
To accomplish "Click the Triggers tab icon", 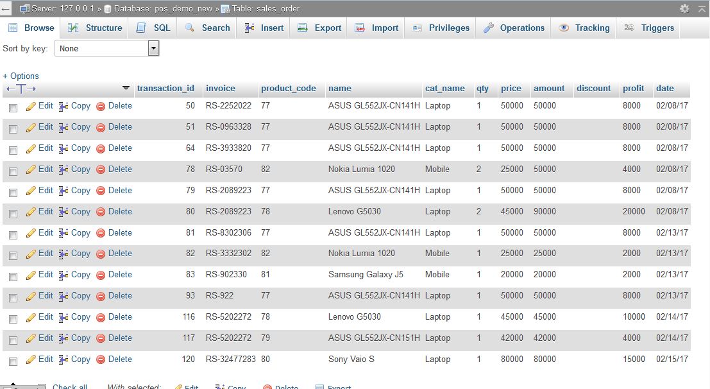I will [629, 28].
